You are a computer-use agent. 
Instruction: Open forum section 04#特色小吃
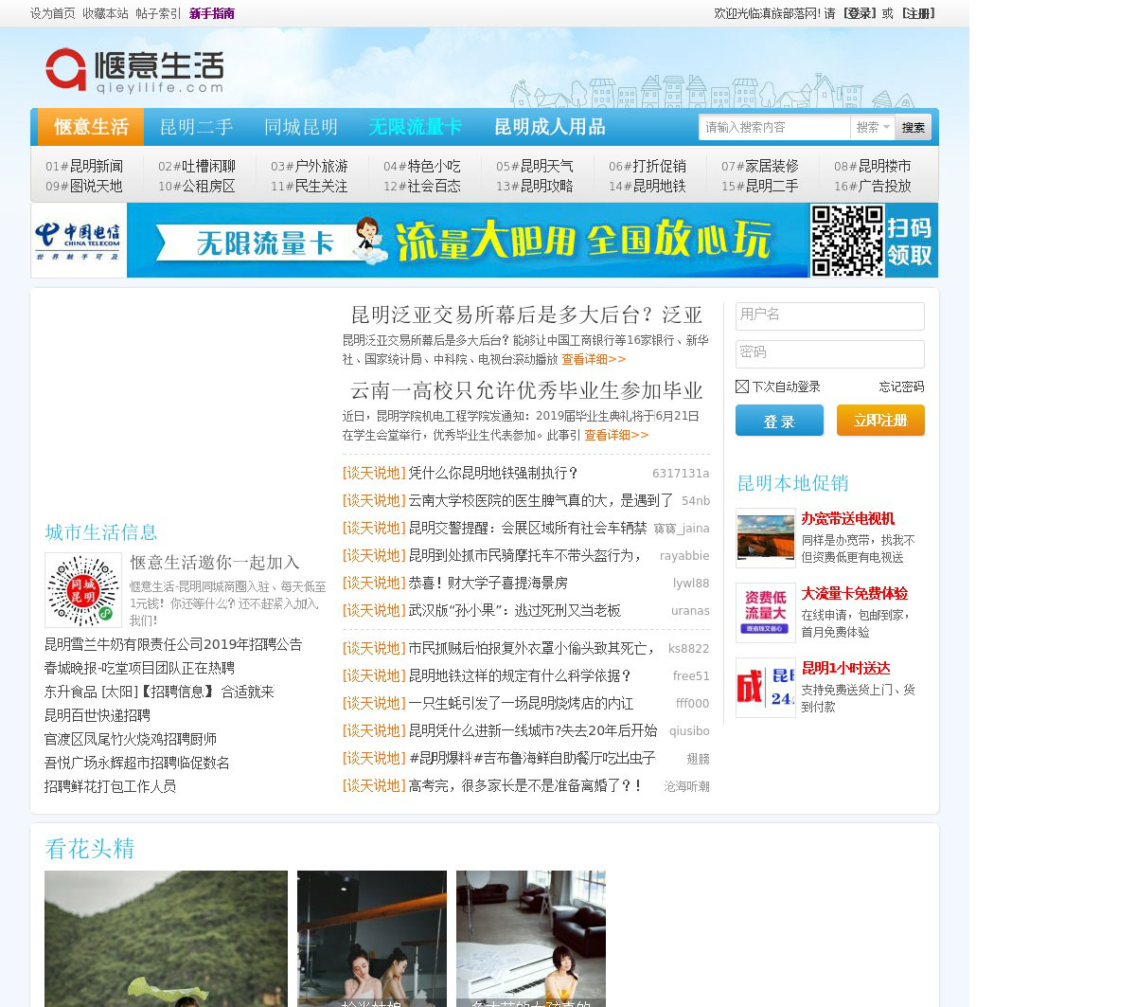click(422, 166)
